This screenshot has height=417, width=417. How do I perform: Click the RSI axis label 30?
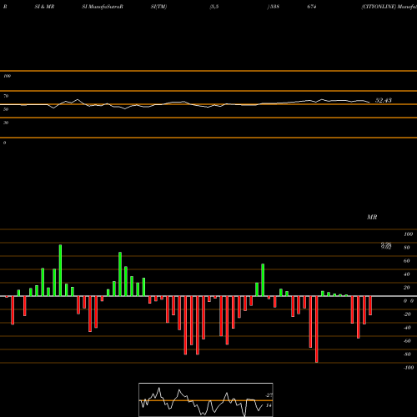(x=6, y=123)
